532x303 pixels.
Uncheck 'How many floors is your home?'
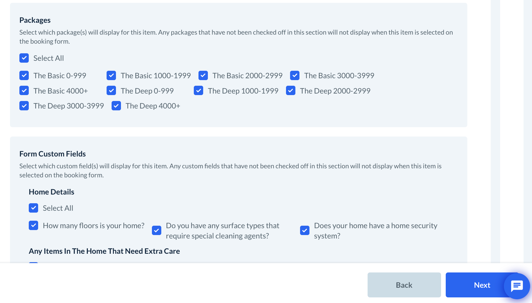tap(33, 225)
